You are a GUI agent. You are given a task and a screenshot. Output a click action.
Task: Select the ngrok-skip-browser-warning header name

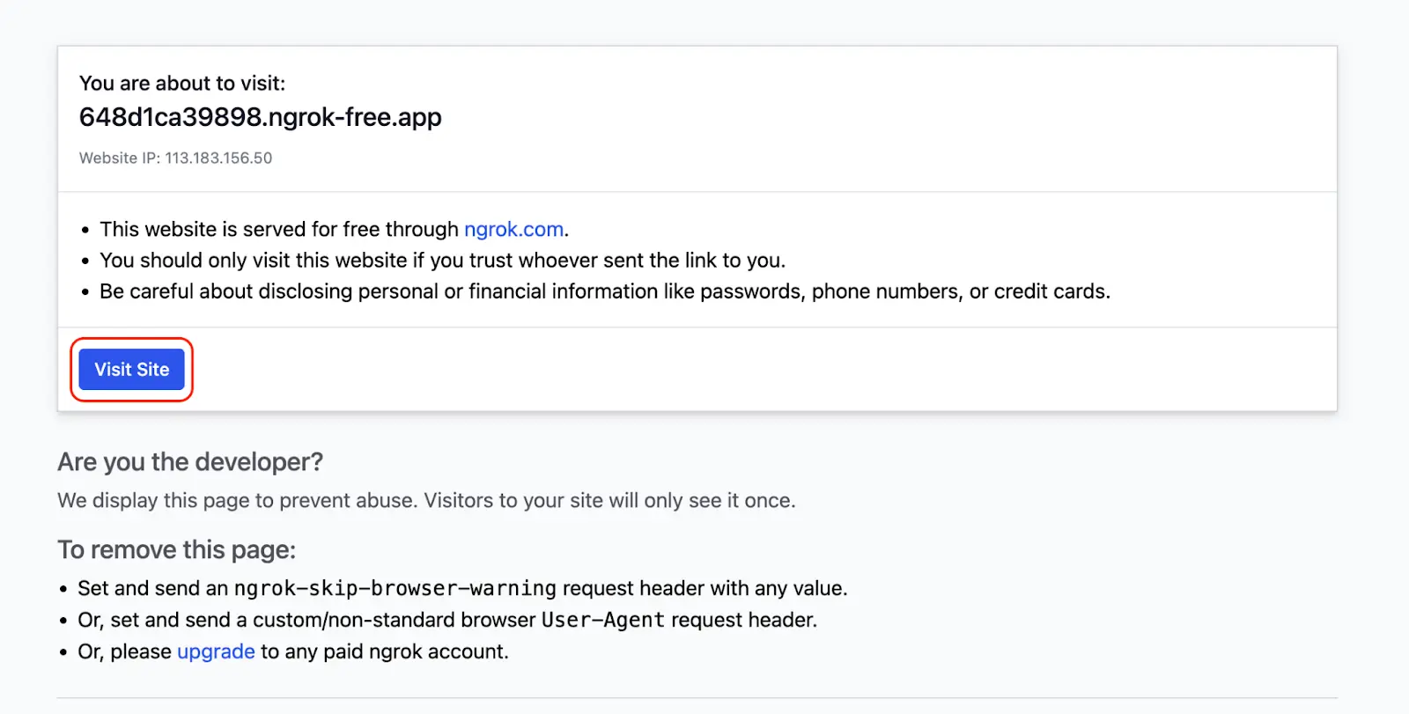tap(395, 588)
